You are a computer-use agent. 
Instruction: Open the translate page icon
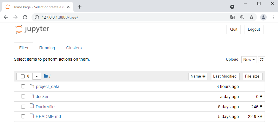[x=233, y=17]
